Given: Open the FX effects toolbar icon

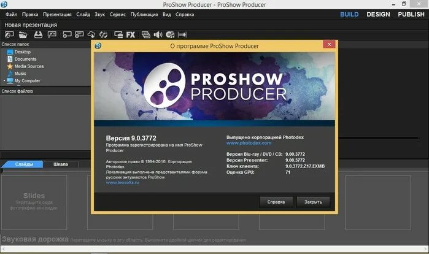Looking at the screenshot, I should (131, 35).
